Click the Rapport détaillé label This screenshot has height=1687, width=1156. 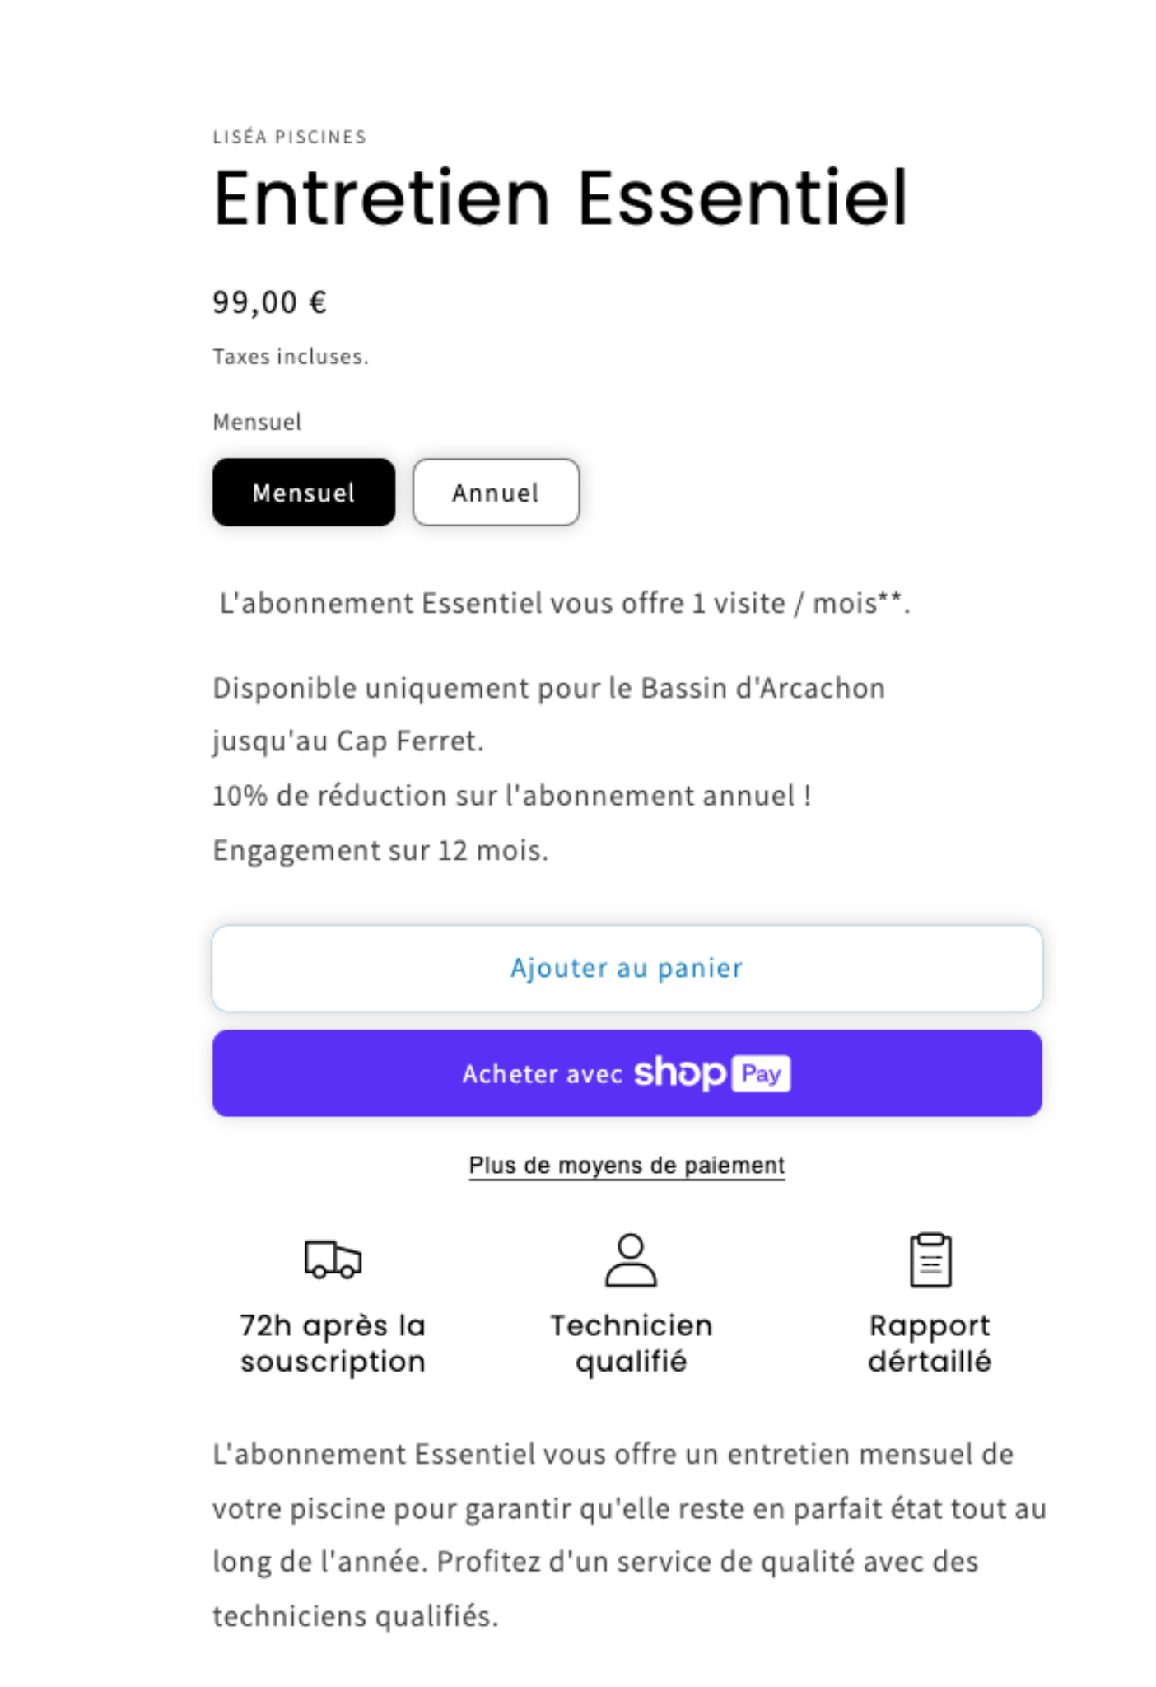[930, 1344]
